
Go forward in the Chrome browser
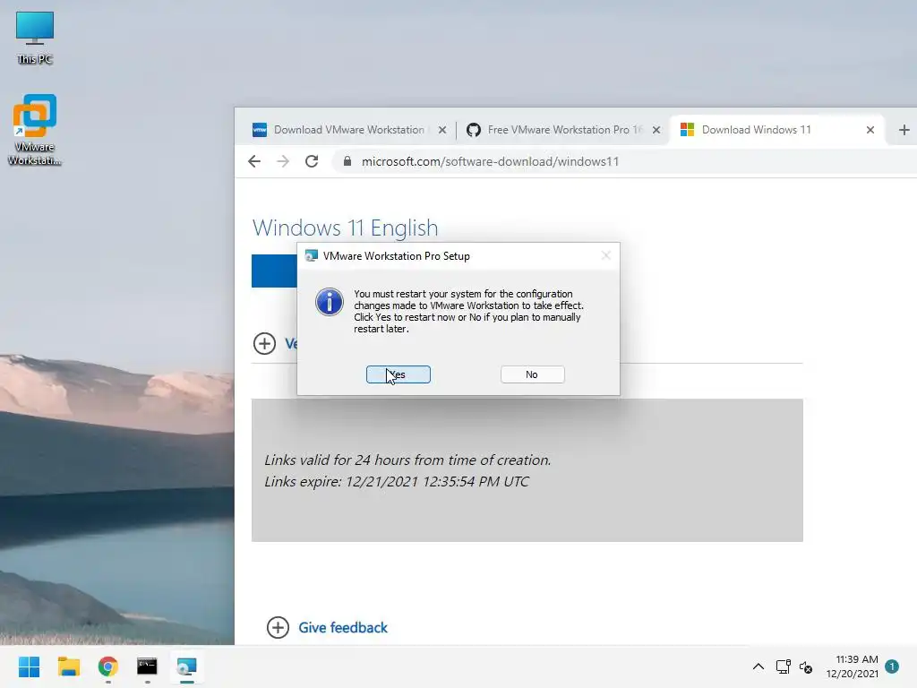click(x=283, y=161)
